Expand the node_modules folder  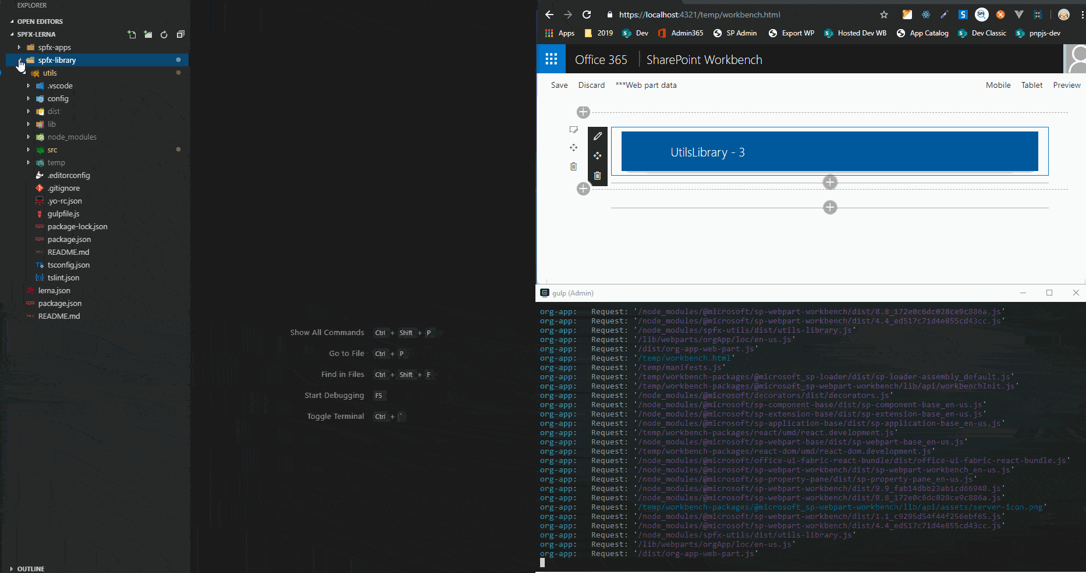(x=28, y=137)
